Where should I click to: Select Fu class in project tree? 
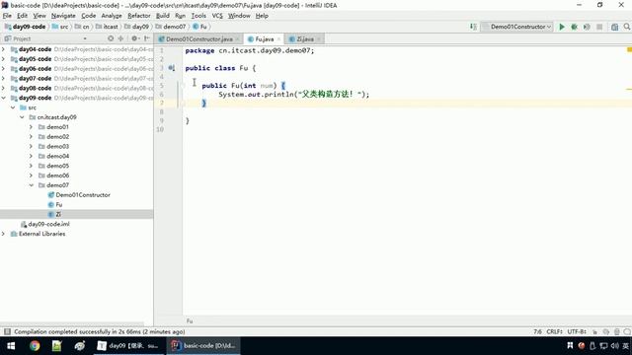[59, 204]
